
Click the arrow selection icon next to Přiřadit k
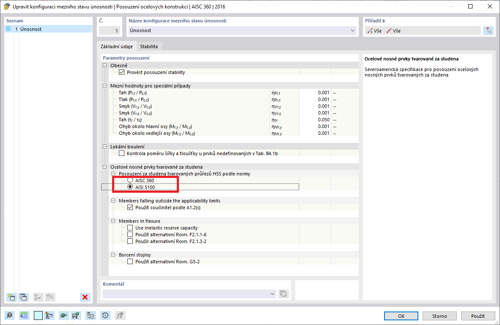489,30
